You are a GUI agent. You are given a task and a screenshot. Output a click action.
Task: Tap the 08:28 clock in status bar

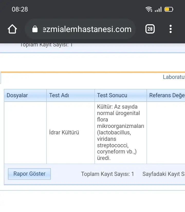(x=20, y=9)
